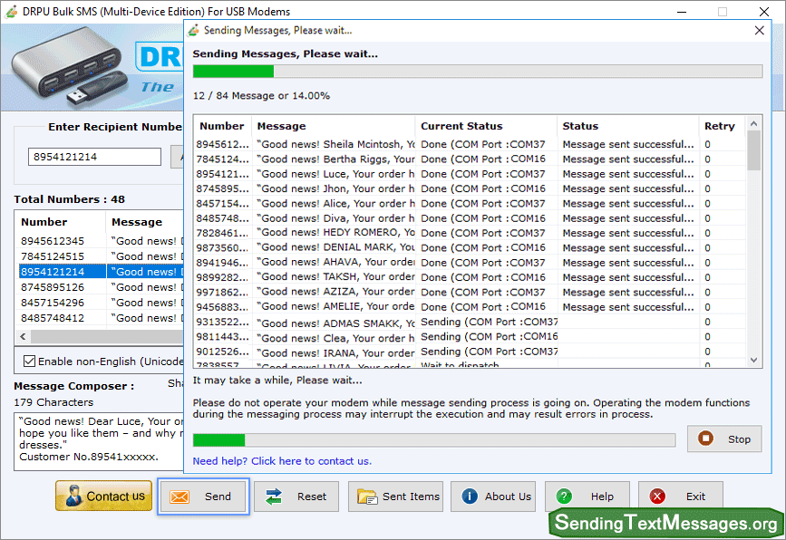Click the Contact us person icon
The image size is (786, 540).
74,496
